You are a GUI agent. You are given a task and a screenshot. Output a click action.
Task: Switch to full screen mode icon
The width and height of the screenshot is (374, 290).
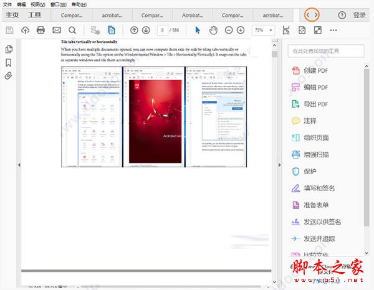(318, 30)
